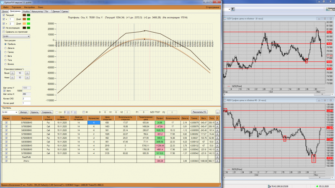This screenshot has width=335, height=188.
Task: Click the Шаг сетки X input field
Action: point(26,94)
